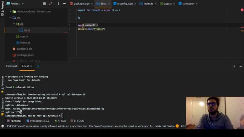Click the tool windows quick-access icon in status bar
Image resolution: width=244 pixels, height=137 pixels.
click(x=3, y=126)
